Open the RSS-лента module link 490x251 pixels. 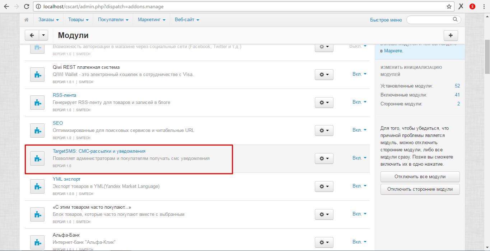click(65, 95)
